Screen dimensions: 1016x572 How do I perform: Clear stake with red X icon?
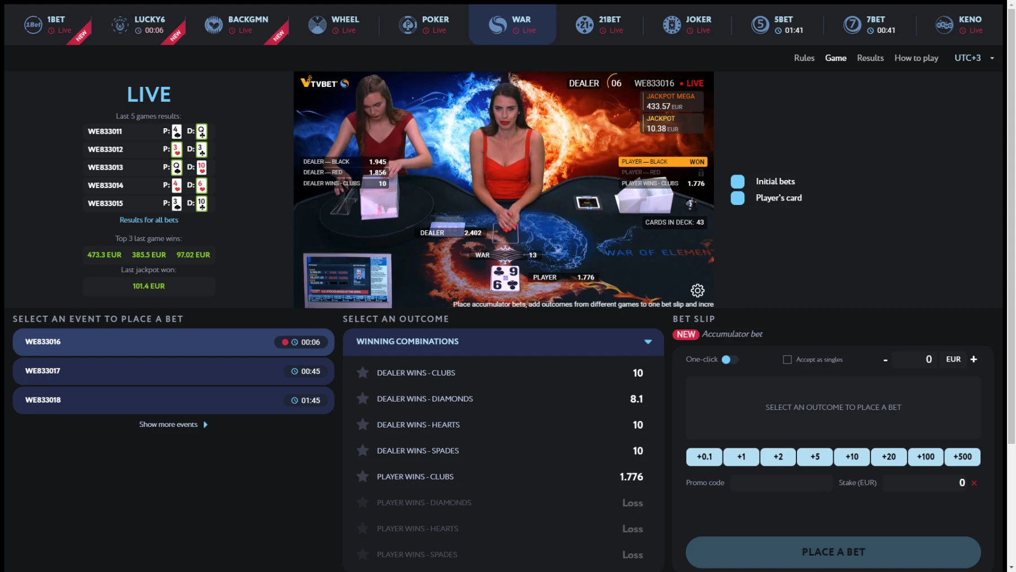pyautogui.click(x=974, y=483)
